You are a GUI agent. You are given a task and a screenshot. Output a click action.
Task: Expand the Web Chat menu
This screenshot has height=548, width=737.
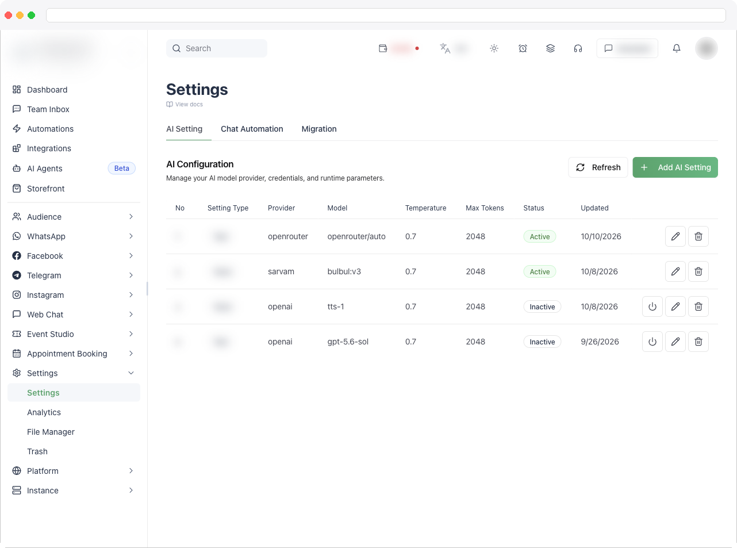pos(74,315)
